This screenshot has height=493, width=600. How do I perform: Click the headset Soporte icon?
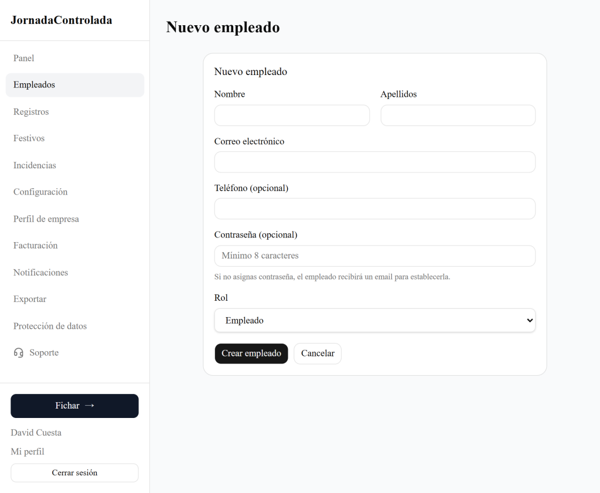pos(19,353)
